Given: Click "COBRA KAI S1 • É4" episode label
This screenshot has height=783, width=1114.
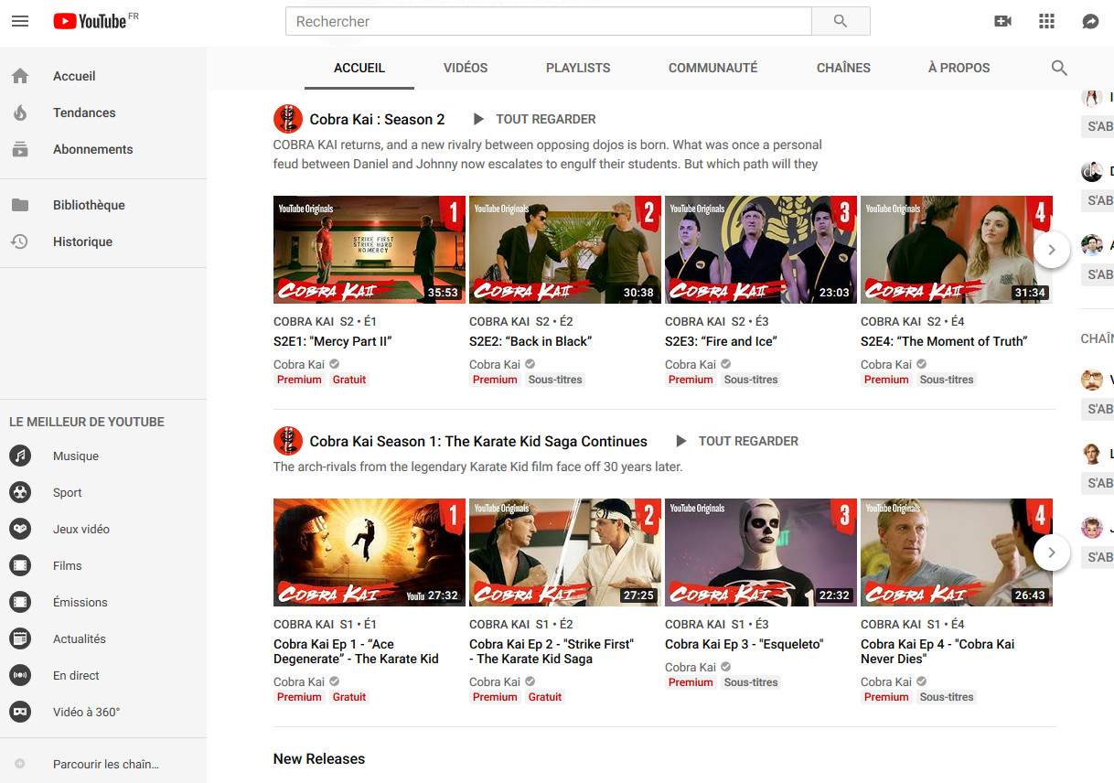Looking at the screenshot, I should tap(913, 624).
